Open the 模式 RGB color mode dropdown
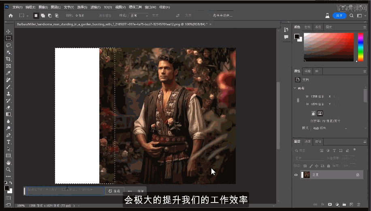Screen dimensions: 371x211 click(330, 128)
